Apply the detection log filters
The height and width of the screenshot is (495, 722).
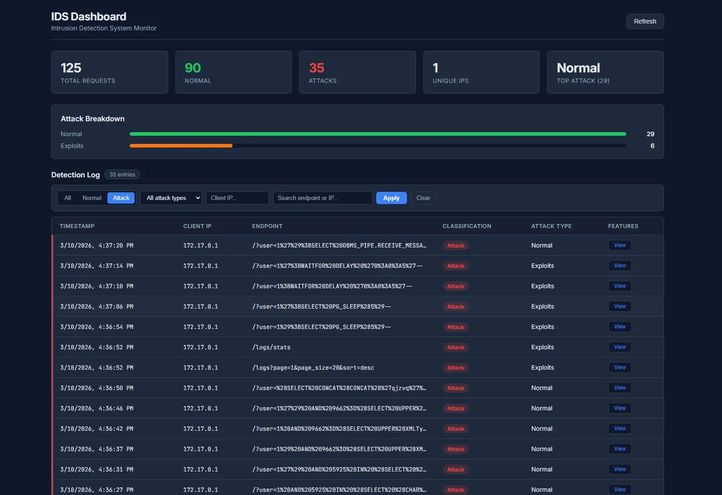coord(391,198)
